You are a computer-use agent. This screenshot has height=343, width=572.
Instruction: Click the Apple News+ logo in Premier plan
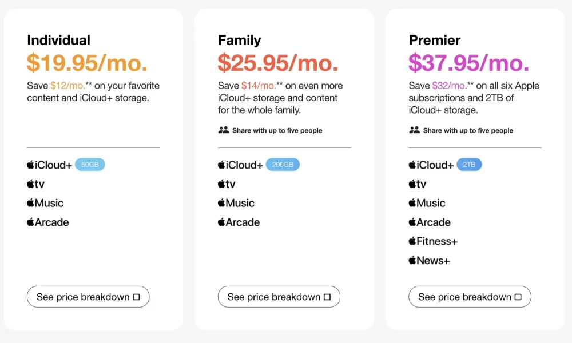(x=429, y=260)
